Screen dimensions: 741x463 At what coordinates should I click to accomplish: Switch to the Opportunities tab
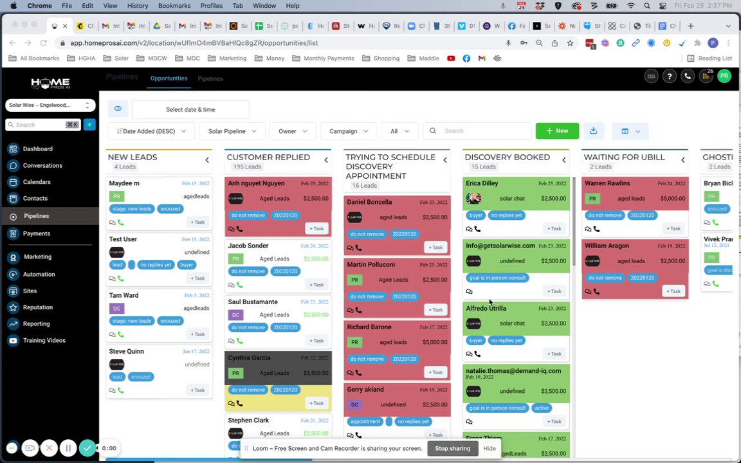169,78
